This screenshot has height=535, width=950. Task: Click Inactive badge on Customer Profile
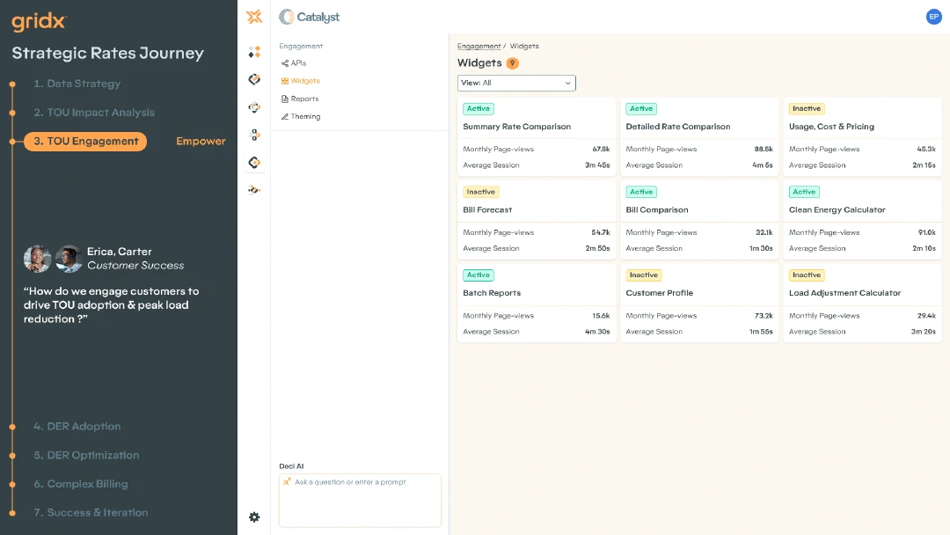click(x=643, y=275)
